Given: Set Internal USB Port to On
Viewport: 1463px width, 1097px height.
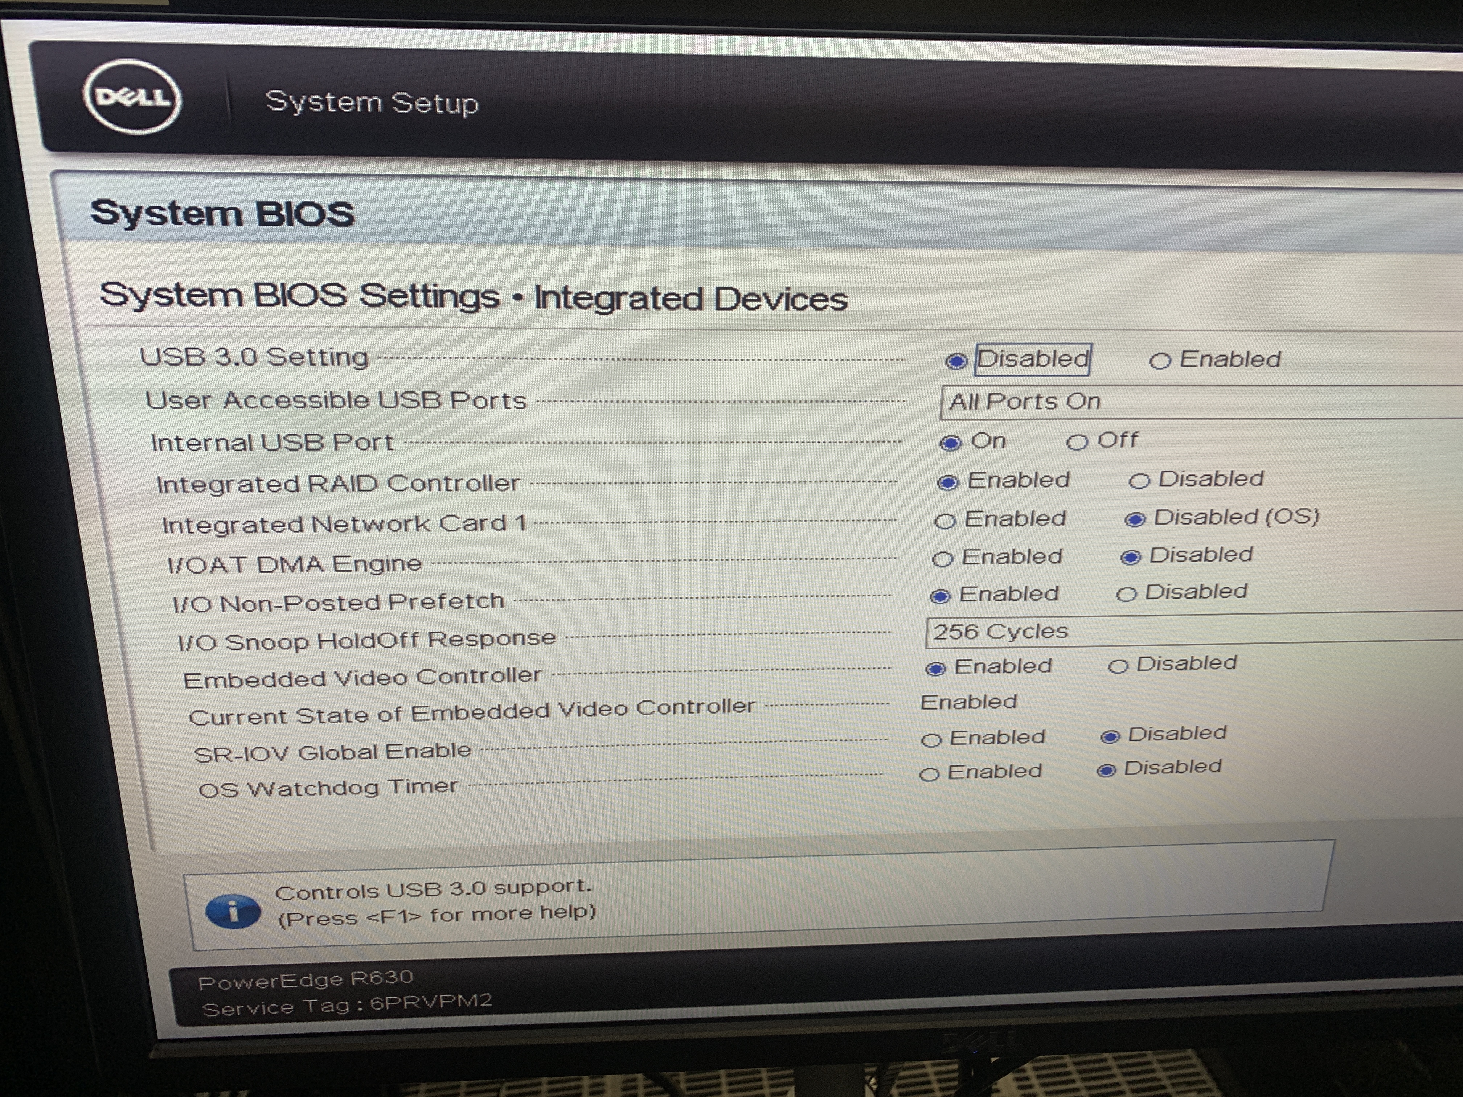Looking at the screenshot, I should click(950, 442).
